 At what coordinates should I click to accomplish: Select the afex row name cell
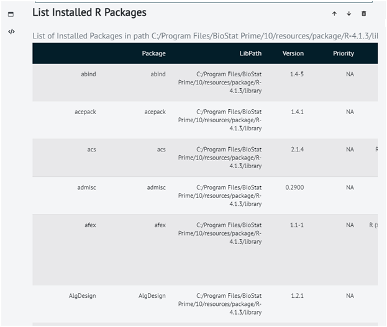click(x=90, y=225)
